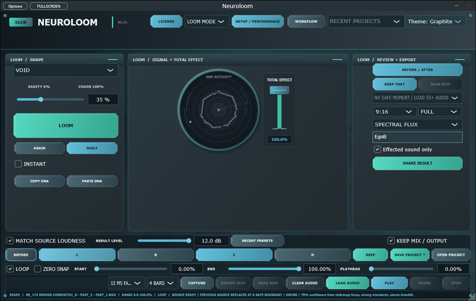Expand the No Safe Moment dropdown

pyautogui.click(x=418, y=98)
